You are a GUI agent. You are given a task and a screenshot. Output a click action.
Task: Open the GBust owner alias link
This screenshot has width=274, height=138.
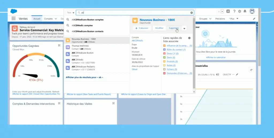(x=135, y=69)
